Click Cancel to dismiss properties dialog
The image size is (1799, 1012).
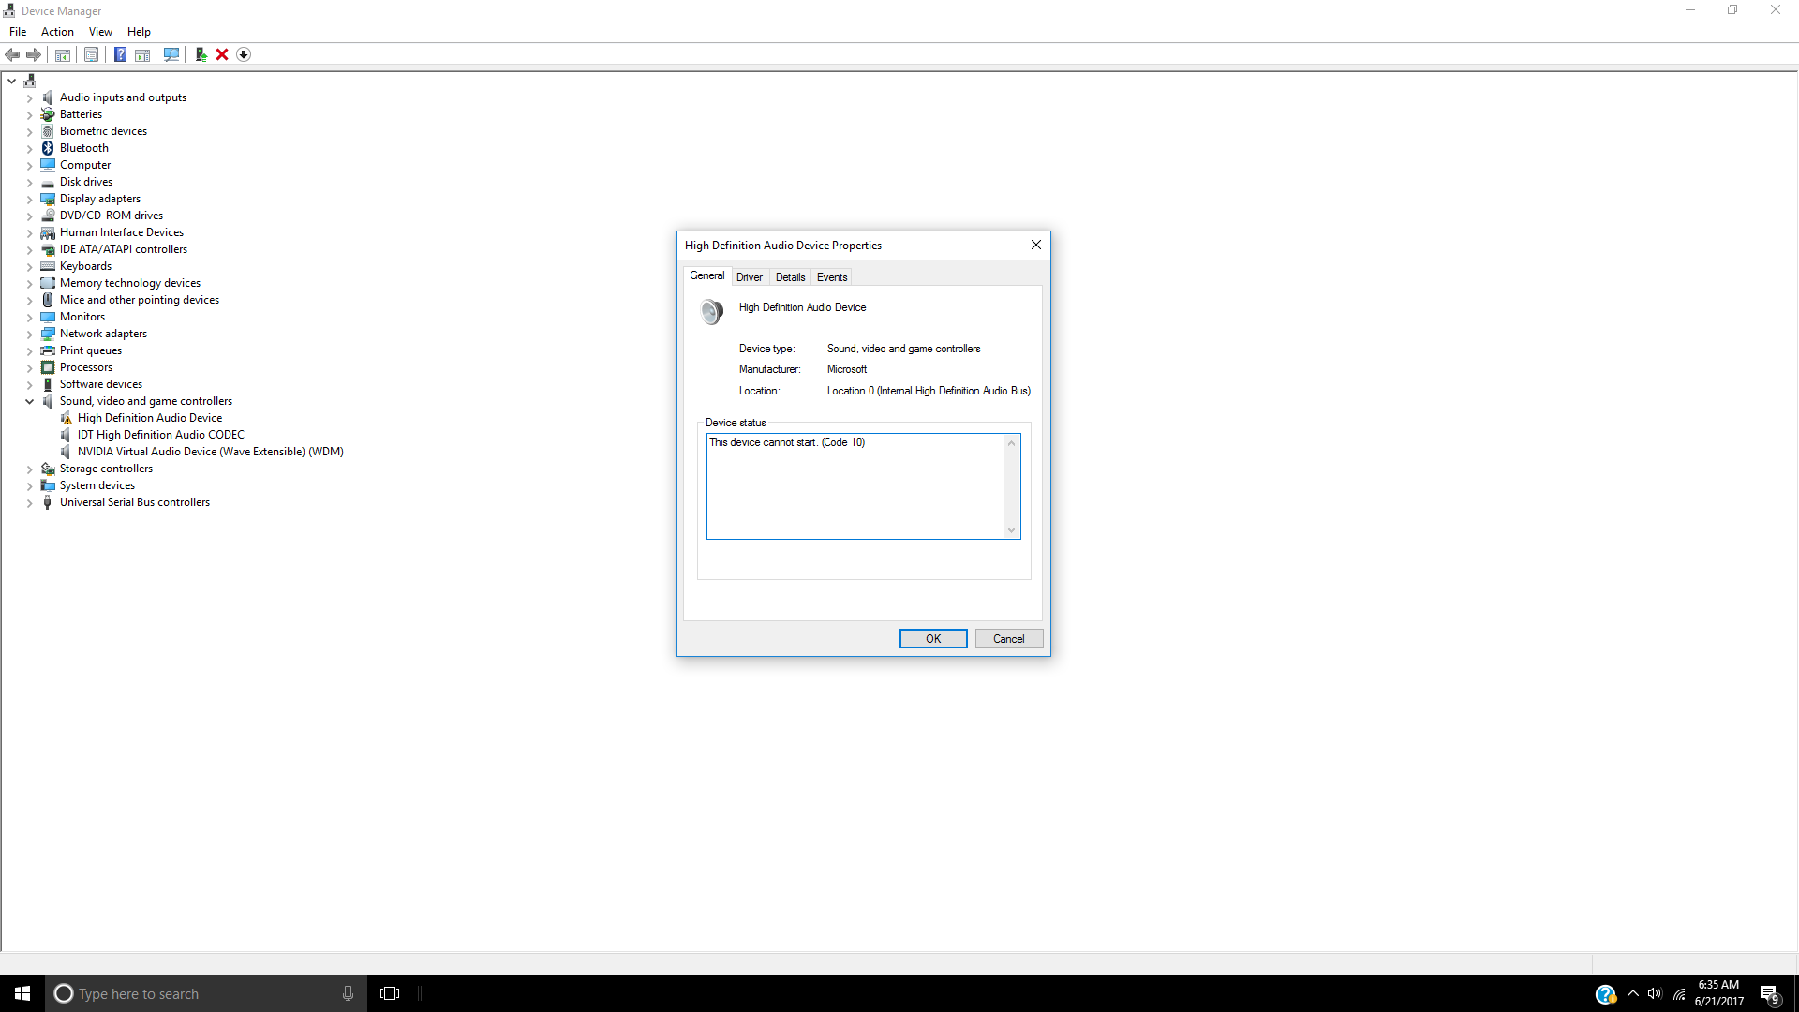pyautogui.click(x=1009, y=639)
